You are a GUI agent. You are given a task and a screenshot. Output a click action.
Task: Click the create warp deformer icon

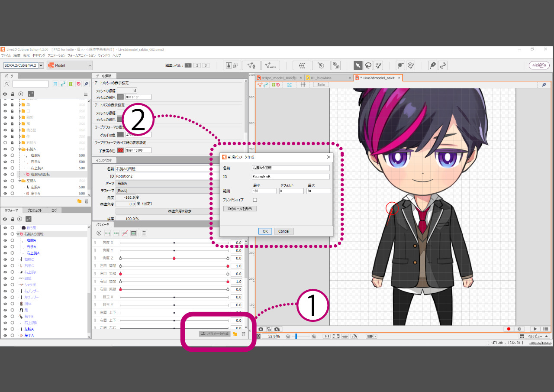click(302, 65)
